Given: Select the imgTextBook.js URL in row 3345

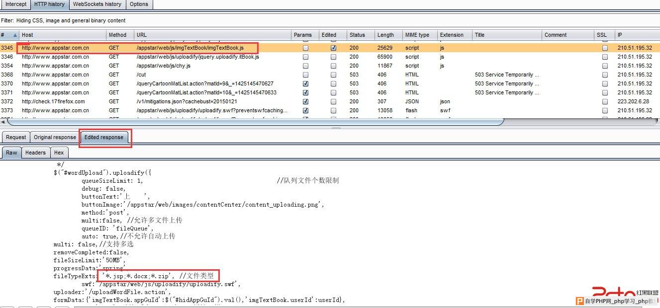Looking at the screenshot, I should [190, 48].
